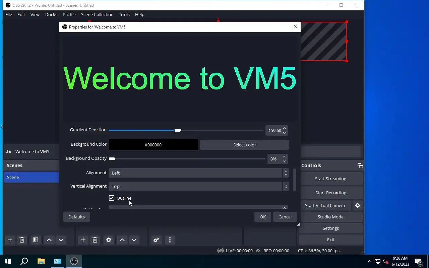
Task: Click the Select color button
Action: pos(245,145)
